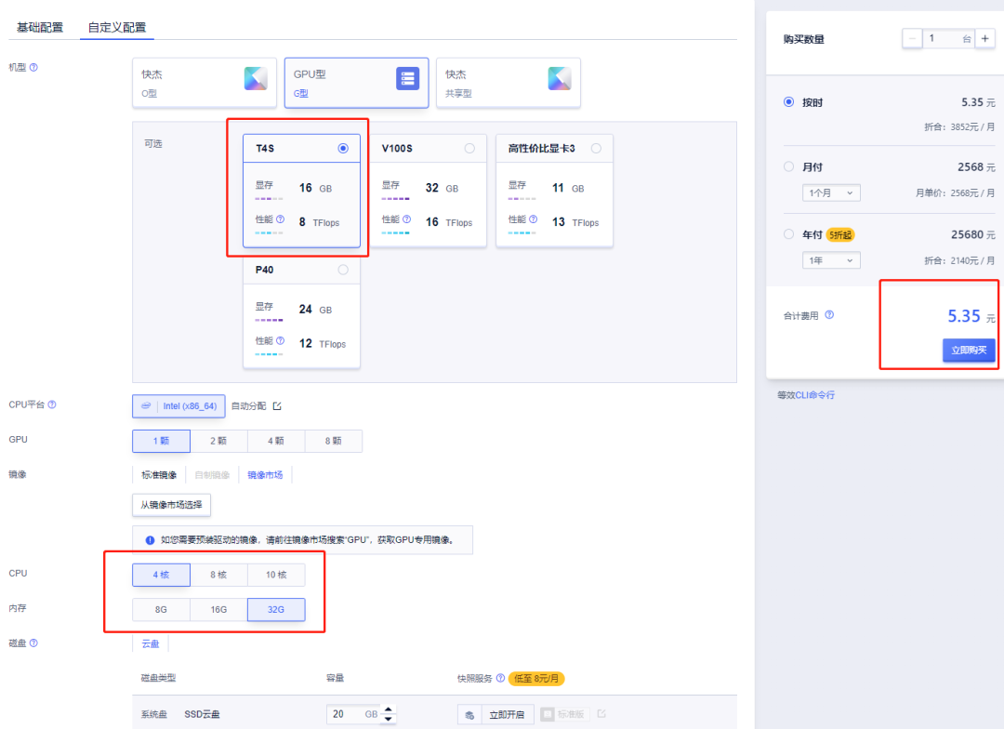Click the help icon beside 合计费用
Image resolution: width=1004 pixels, height=729 pixels.
coord(829,314)
